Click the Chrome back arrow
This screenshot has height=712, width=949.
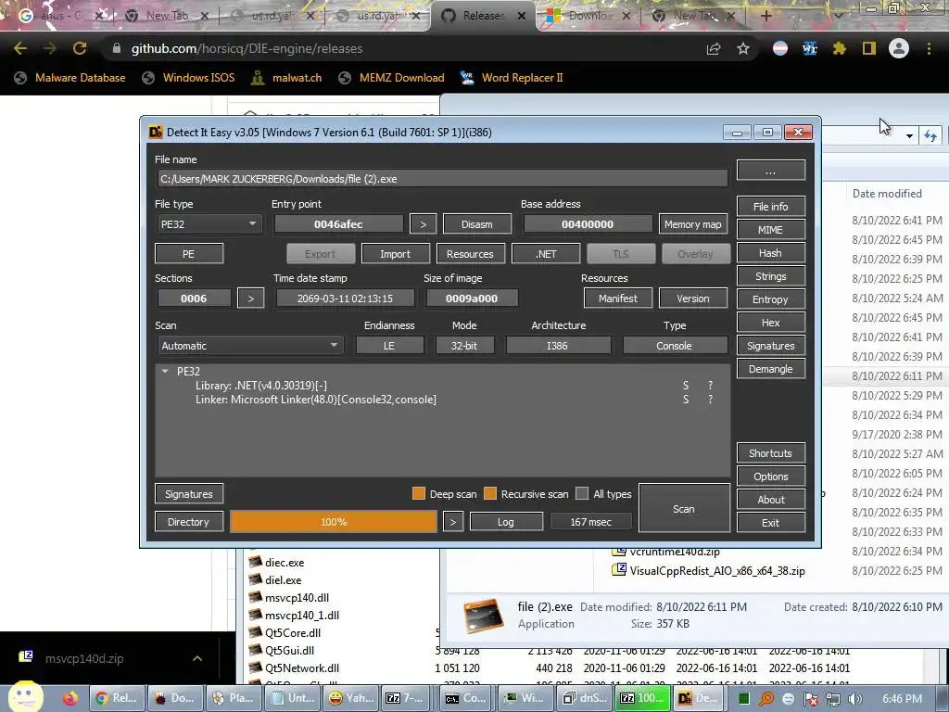(20, 48)
